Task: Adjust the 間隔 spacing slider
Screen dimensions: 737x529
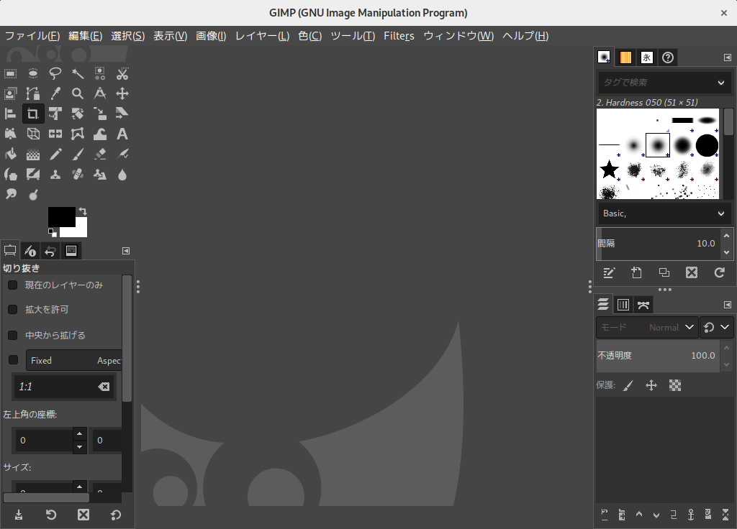Action: (658, 244)
